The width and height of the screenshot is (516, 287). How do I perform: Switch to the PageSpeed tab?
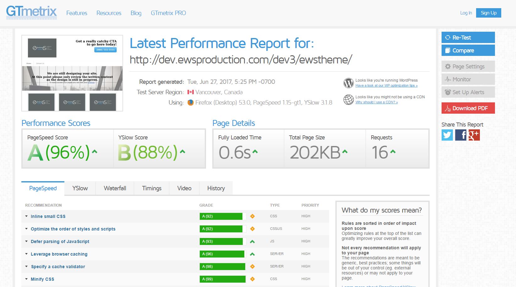[x=43, y=188]
